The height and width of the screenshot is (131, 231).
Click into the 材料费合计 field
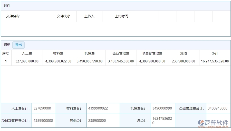coord(103,108)
